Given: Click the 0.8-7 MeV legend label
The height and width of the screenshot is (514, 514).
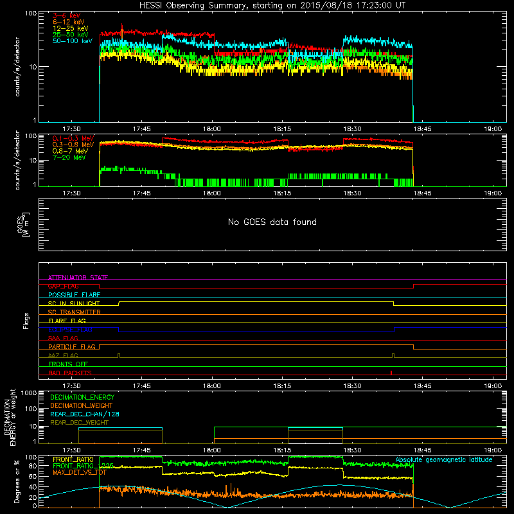Looking at the screenshot, I should [x=70, y=151].
